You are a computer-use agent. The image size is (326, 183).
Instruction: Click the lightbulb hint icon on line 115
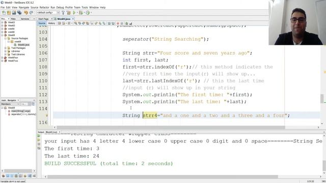click(x=47, y=115)
